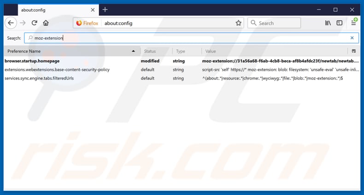This screenshot has width=364, height=195.
Task: Open the column picker icon in header
Action: (353, 51)
